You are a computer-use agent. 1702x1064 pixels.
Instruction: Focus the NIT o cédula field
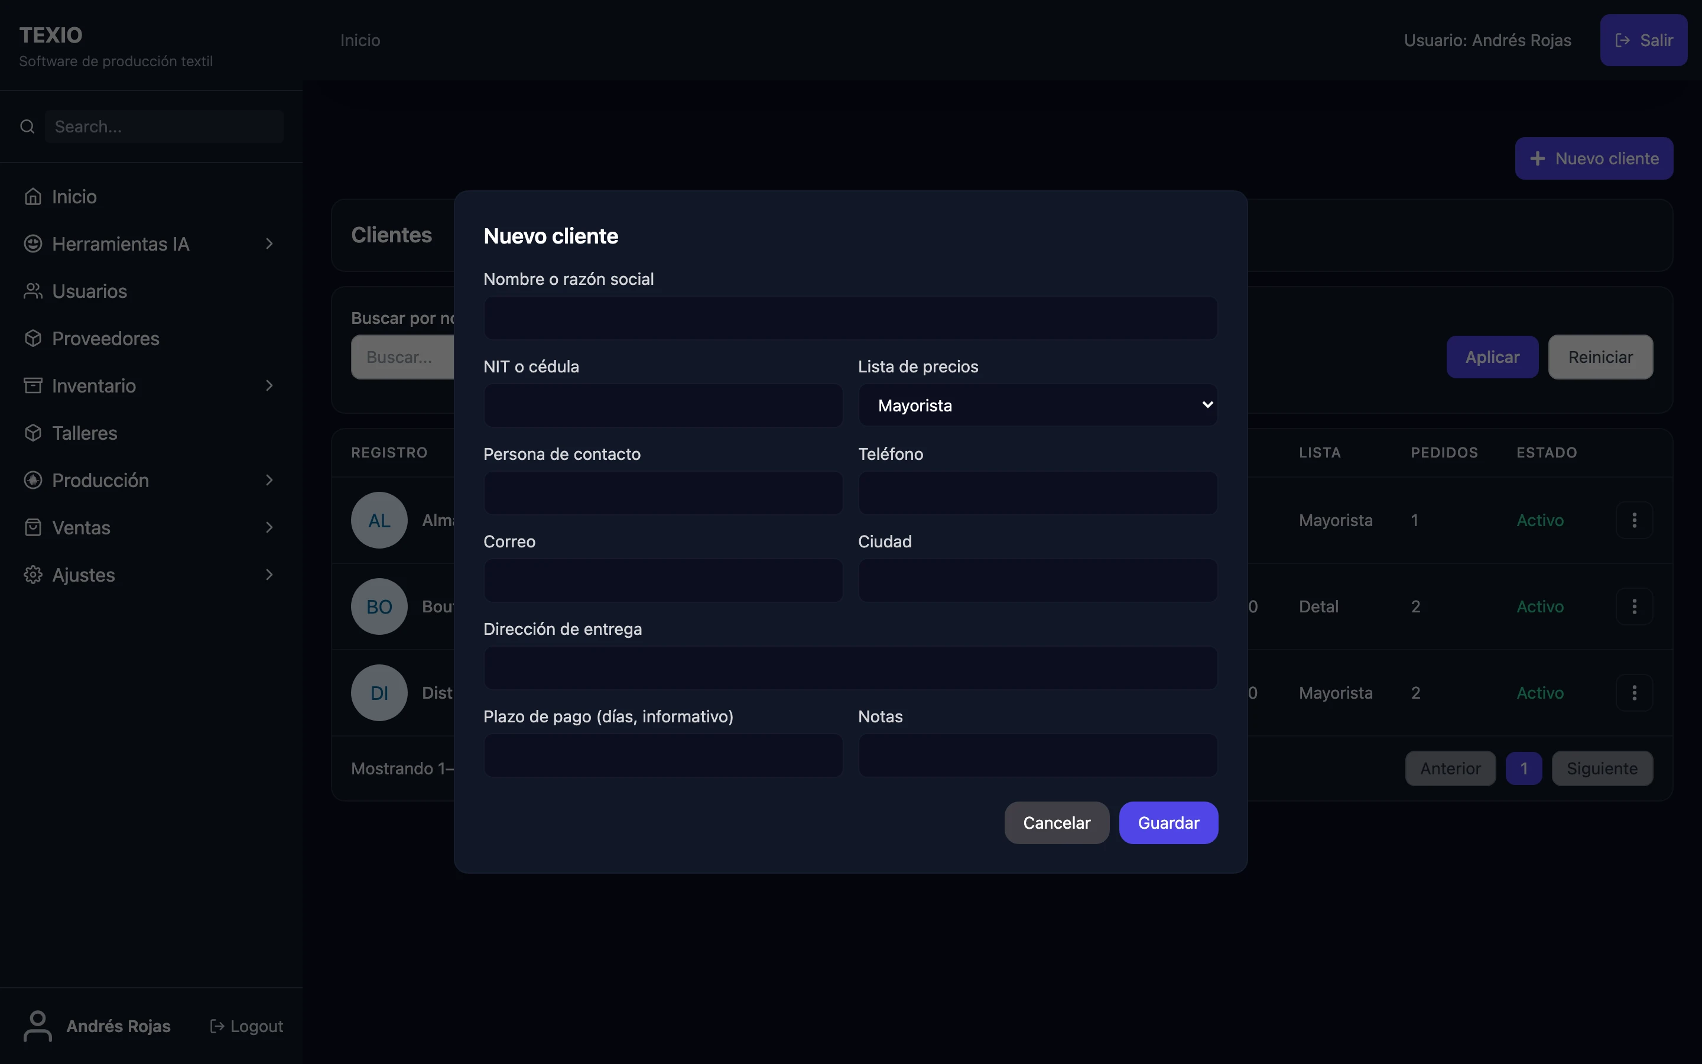coord(662,406)
